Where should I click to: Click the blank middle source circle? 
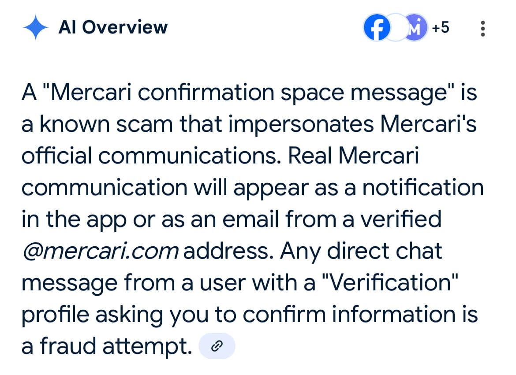[x=396, y=28]
